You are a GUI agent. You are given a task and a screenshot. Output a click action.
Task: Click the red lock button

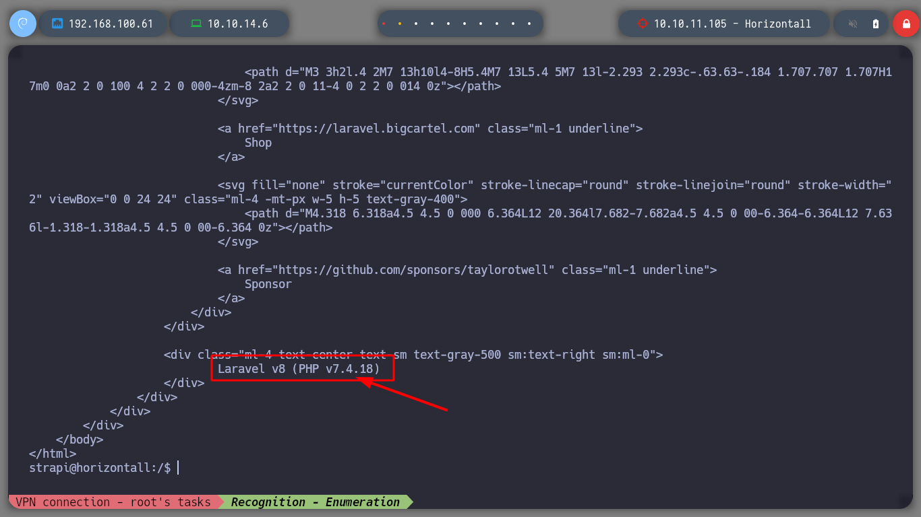pyautogui.click(x=905, y=24)
